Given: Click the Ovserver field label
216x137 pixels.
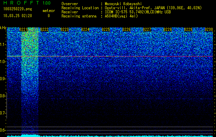Looking at the screenshot, I should pos(70,4).
